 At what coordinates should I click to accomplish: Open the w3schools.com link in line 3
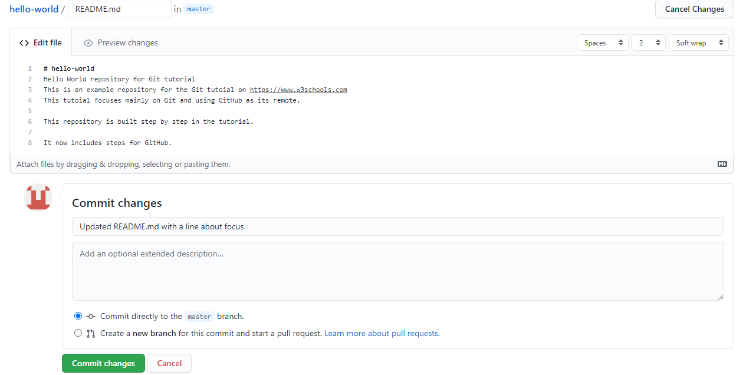pyautogui.click(x=298, y=89)
